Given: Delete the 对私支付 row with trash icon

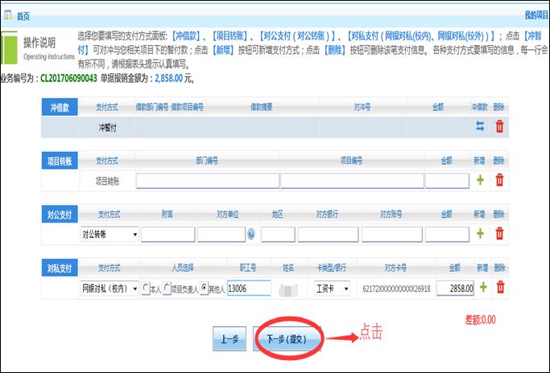Looking at the screenshot, I should (x=500, y=287).
